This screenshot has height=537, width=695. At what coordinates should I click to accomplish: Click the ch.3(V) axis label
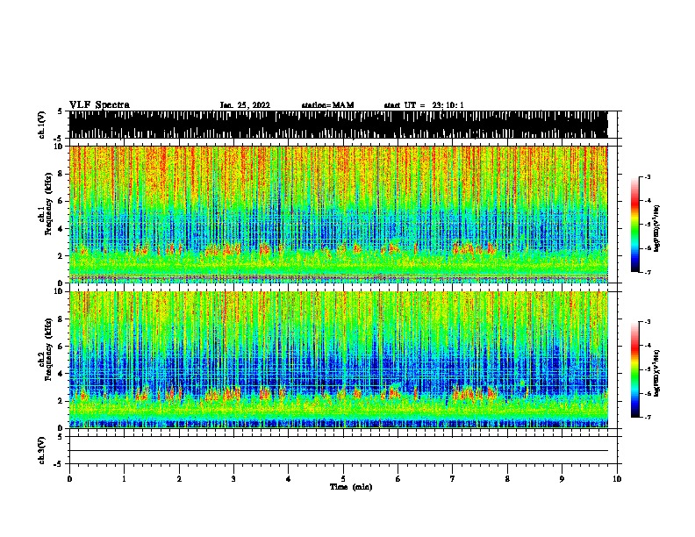tap(42, 450)
